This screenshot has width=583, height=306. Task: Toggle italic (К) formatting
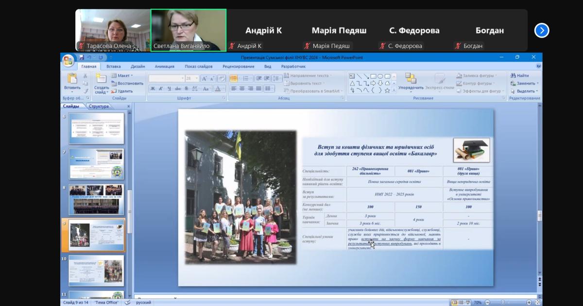(x=161, y=89)
